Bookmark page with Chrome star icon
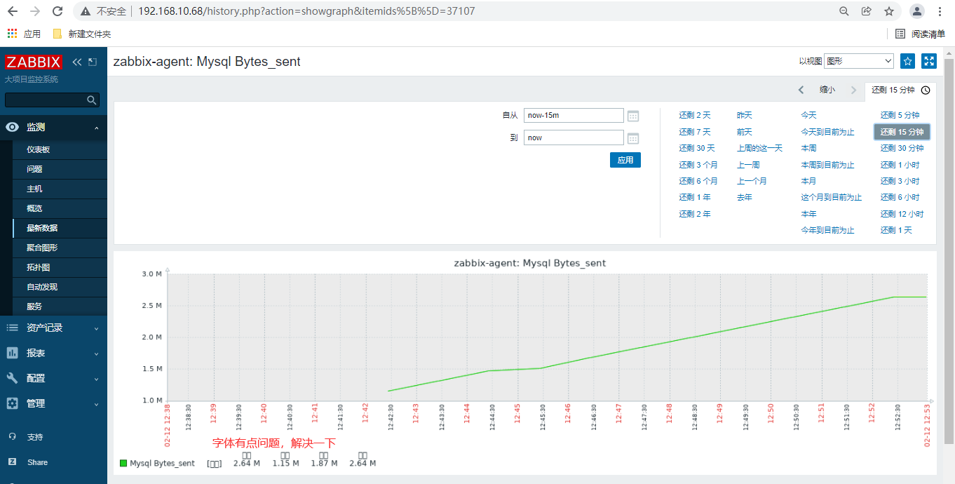Image resolution: width=955 pixels, height=484 pixels. point(889,11)
